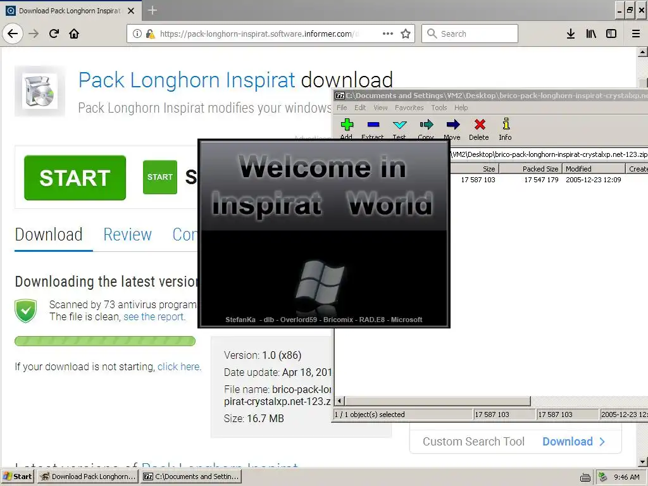Open a new Firefox tab with plus
Image resolution: width=648 pixels, height=486 pixels.
(152, 10)
